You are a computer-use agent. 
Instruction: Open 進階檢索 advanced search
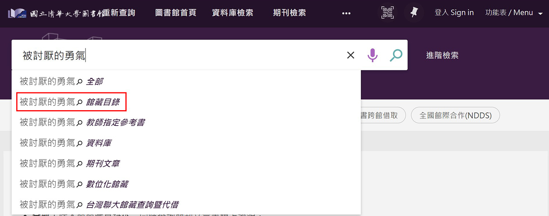click(442, 55)
